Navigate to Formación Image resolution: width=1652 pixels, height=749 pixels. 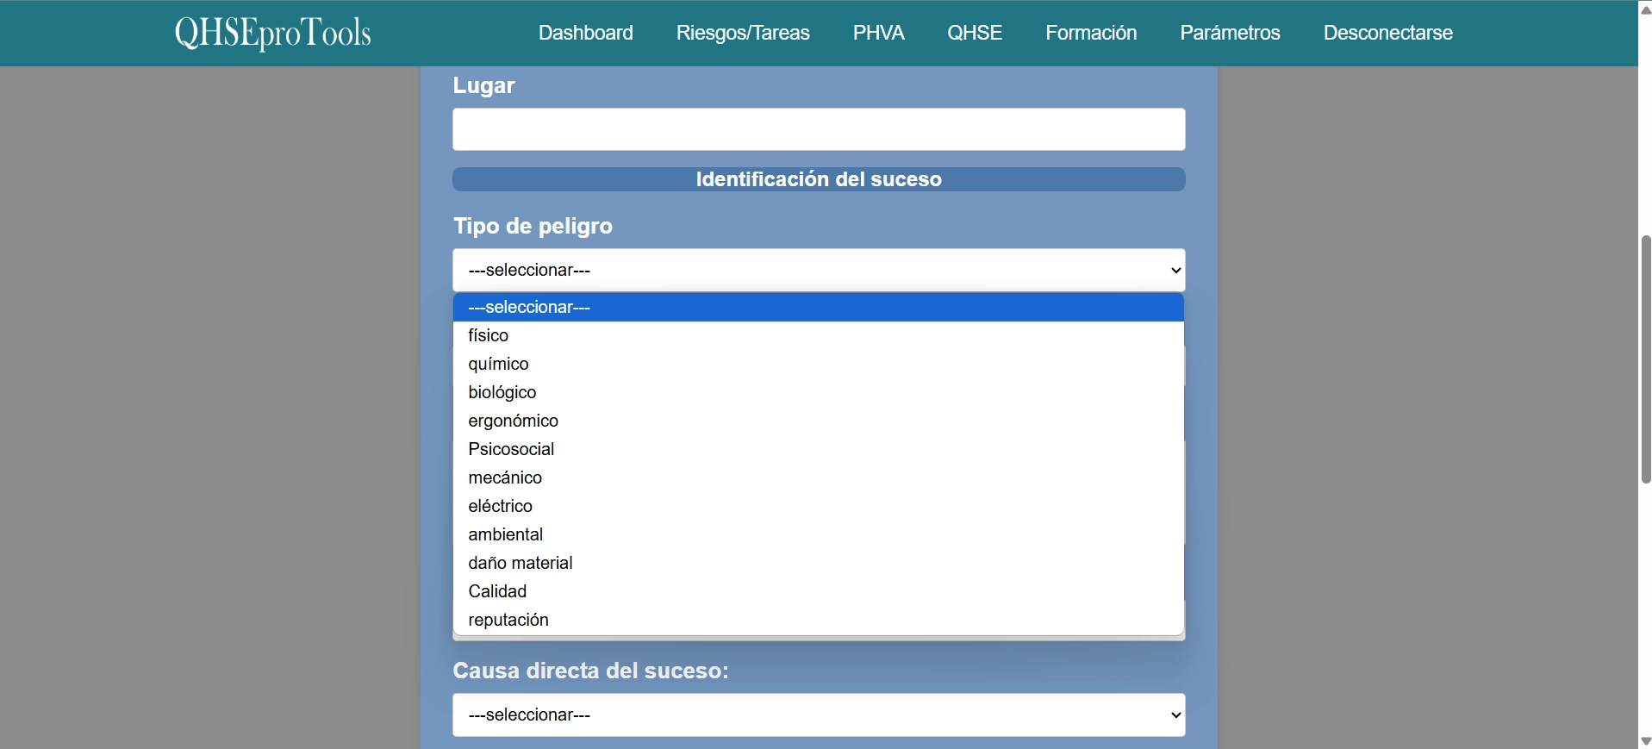(x=1090, y=33)
